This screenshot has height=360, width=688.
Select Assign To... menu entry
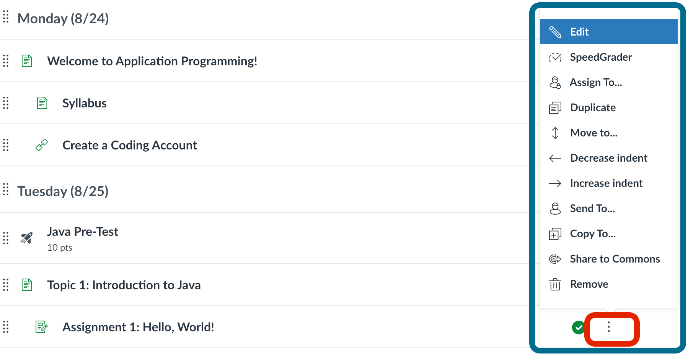pyautogui.click(x=596, y=83)
